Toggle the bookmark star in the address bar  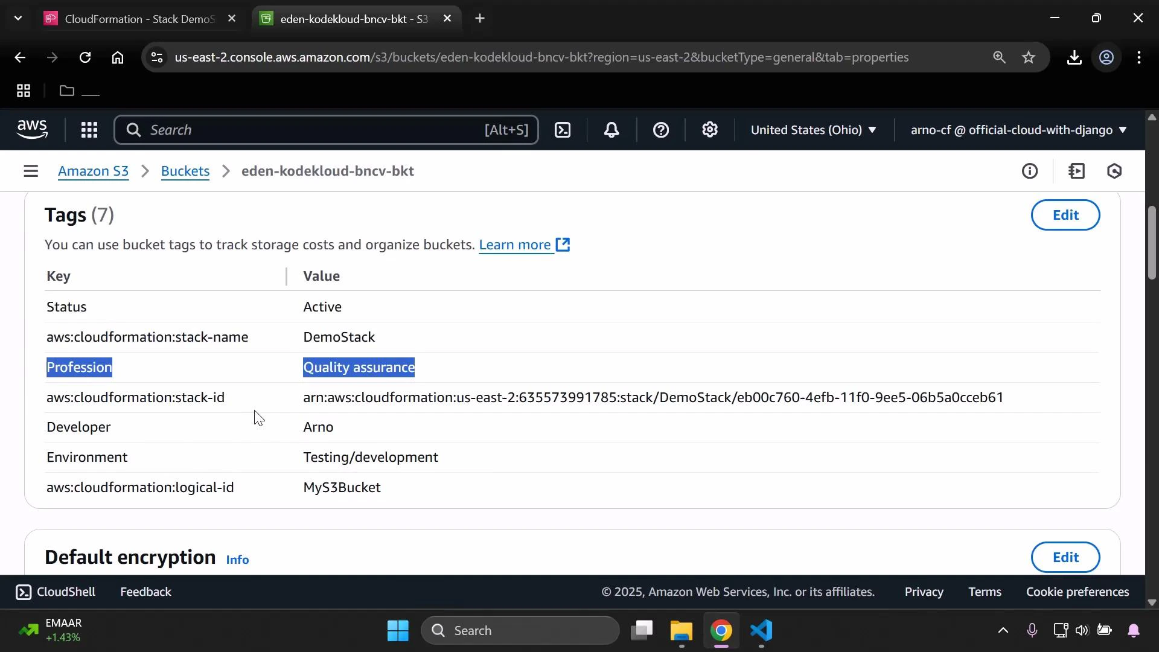(1029, 57)
